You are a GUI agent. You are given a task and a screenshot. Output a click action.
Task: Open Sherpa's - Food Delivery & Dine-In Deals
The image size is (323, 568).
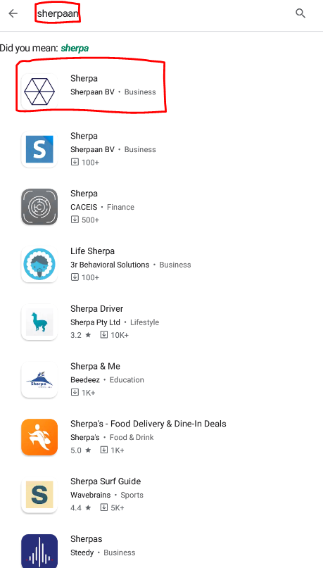tap(148, 424)
